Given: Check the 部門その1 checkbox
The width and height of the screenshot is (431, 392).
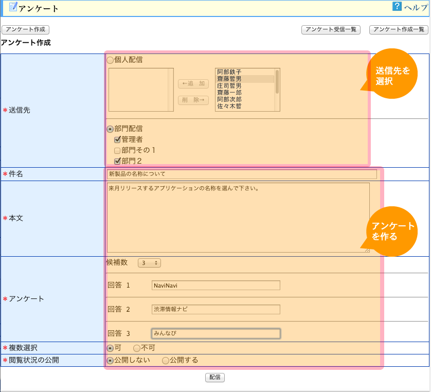Looking at the screenshot, I should click(x=117, y=150).
